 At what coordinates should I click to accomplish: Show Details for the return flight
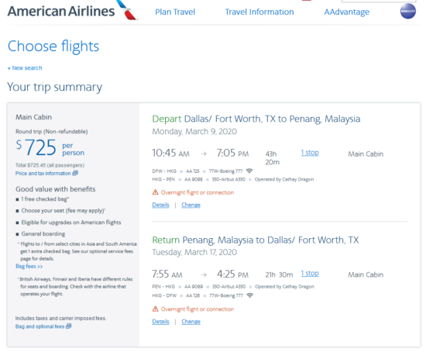coord(160,322)
